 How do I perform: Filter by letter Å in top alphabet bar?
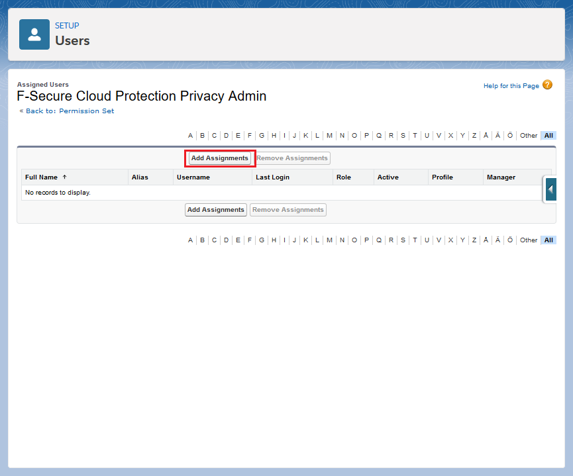click(486, 136)
